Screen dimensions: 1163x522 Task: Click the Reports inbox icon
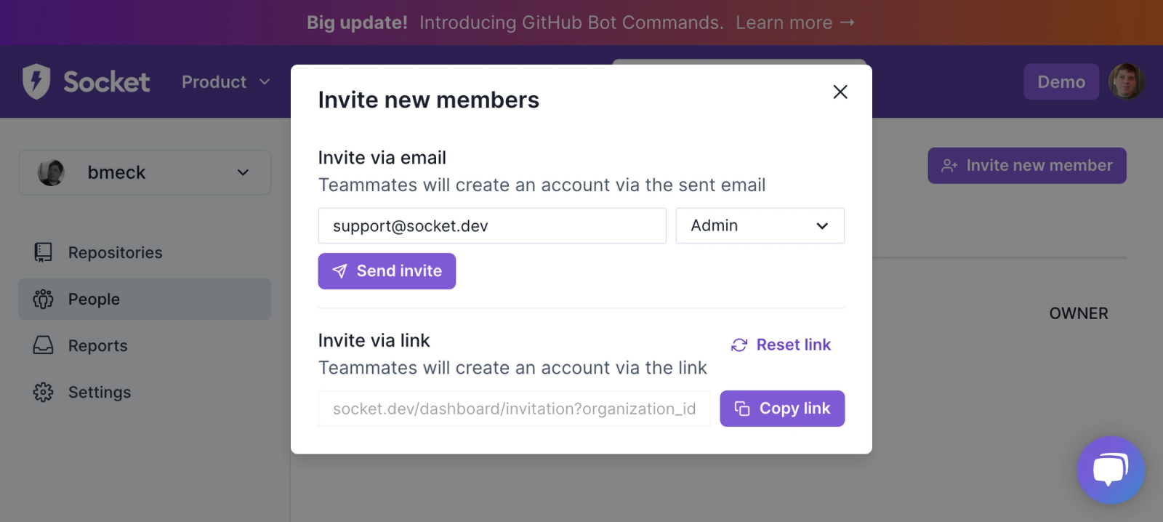(x=43, y=345)
